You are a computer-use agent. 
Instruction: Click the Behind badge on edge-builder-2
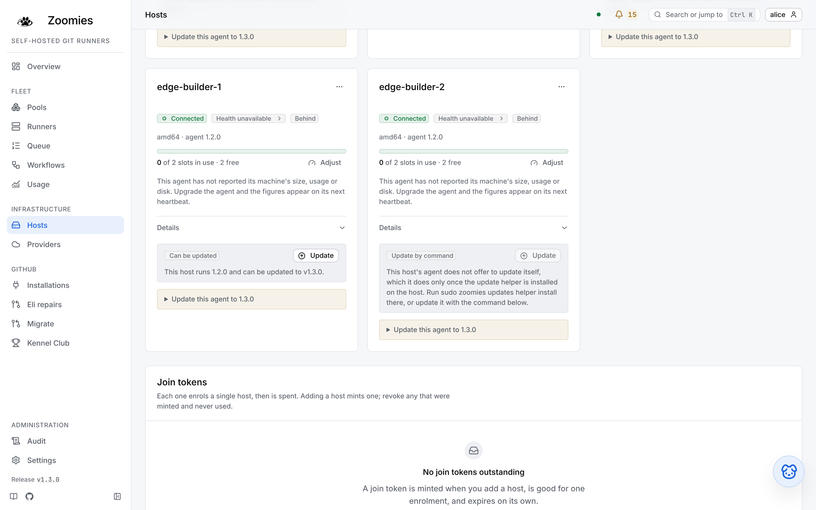pyautogui.click(x=526, y=118)
